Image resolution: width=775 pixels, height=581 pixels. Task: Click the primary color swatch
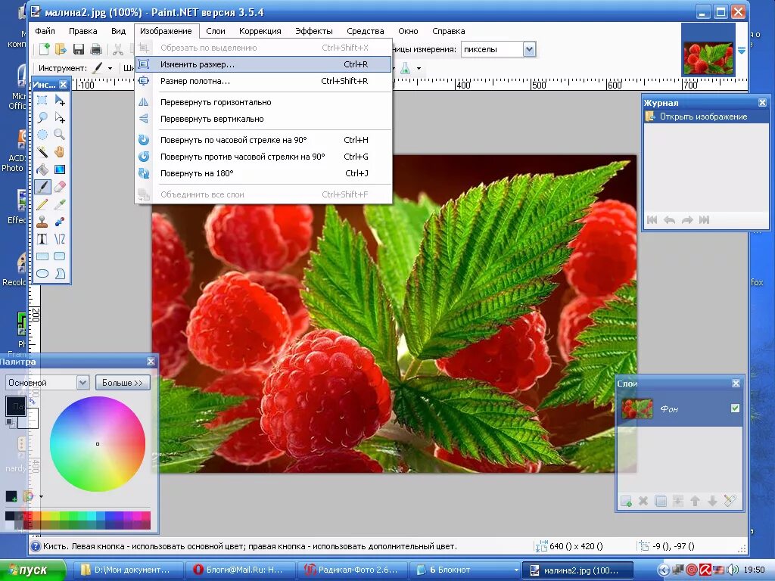[x=15, y=406]
